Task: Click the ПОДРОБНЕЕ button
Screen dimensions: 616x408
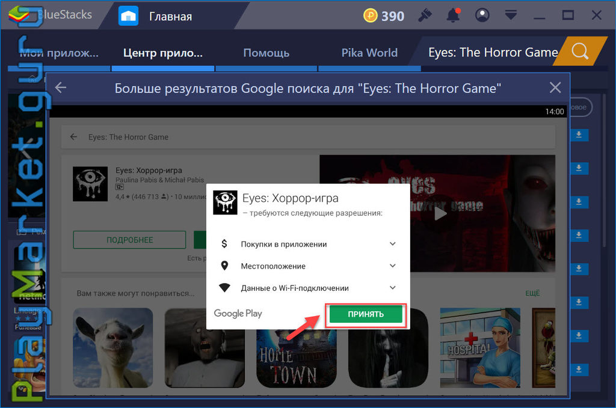Action: pos(130,240)
